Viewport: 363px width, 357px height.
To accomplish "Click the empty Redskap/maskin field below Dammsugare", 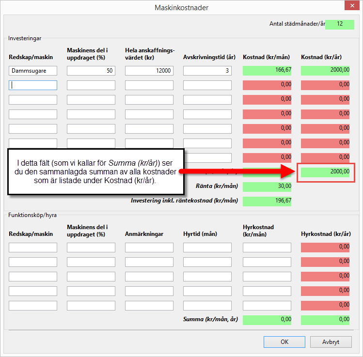I will [x=33, y=85].
